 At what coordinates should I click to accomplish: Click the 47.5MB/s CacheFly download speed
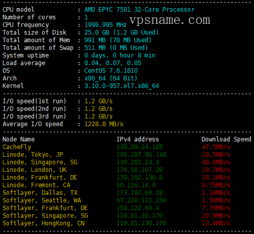(x=216, y=147)
